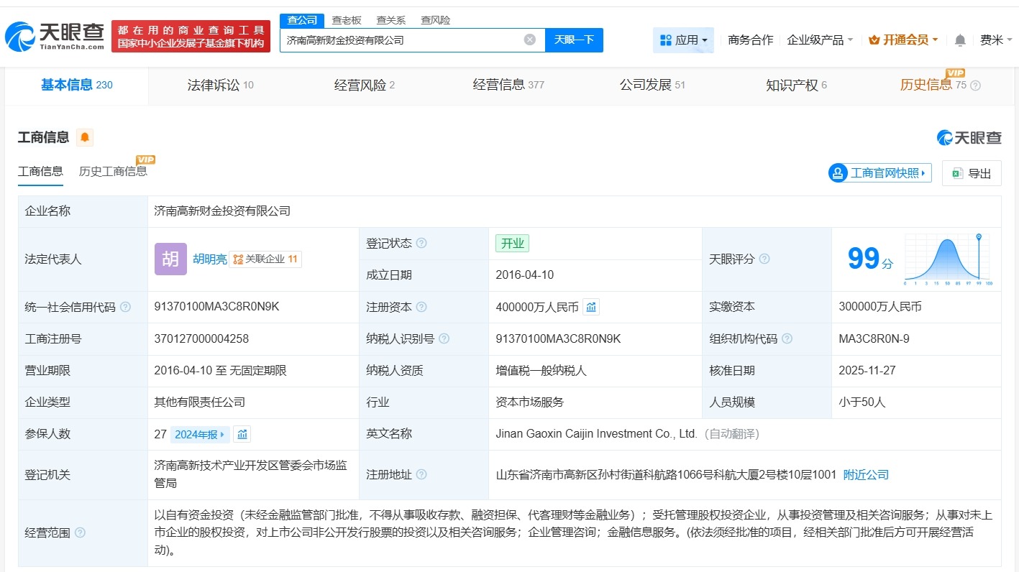Open help icon beside 天眼评分
1019x572 pixels.
(764, 259)
